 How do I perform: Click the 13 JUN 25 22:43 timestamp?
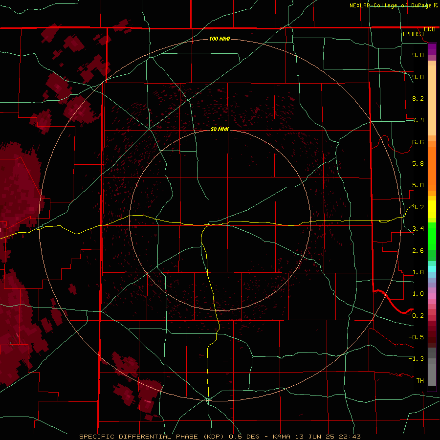(328, 437)
